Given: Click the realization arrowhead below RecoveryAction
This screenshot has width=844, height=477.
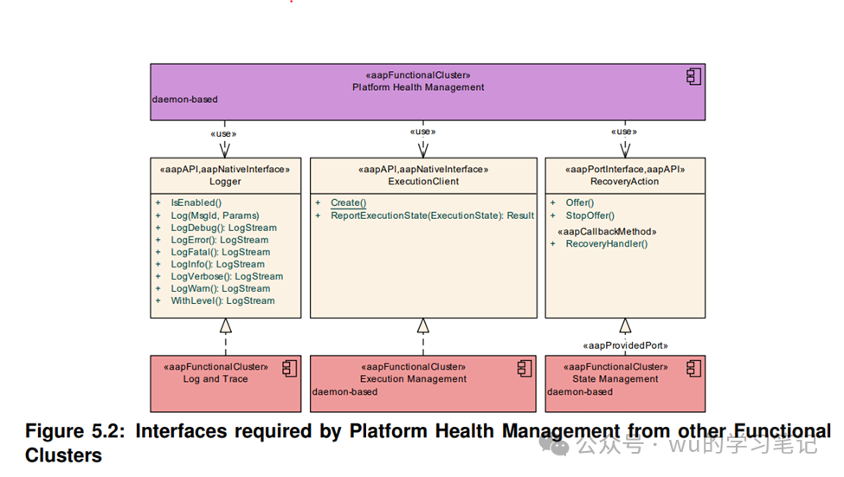Looking at the screenshot, I should coord(625,326).
